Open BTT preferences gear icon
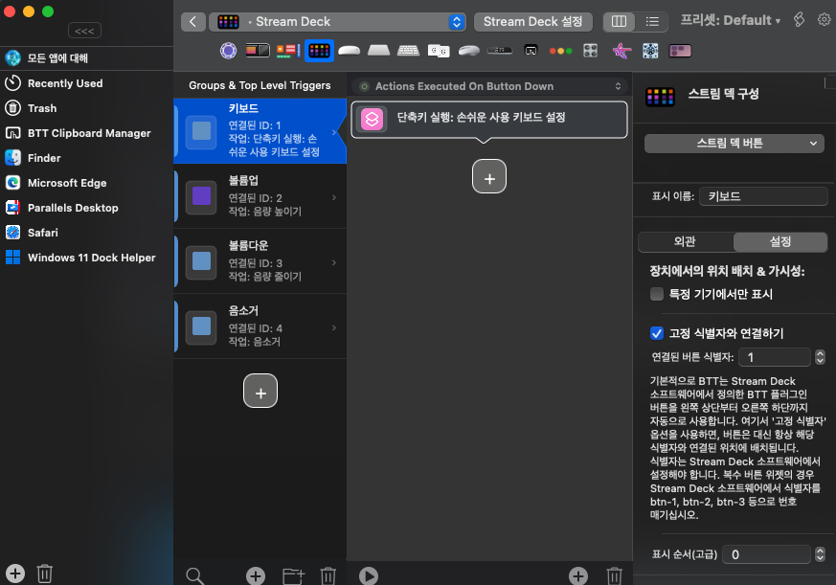Image resolution: width=836 pixels, height=585 pixels. tap(824, 20)
